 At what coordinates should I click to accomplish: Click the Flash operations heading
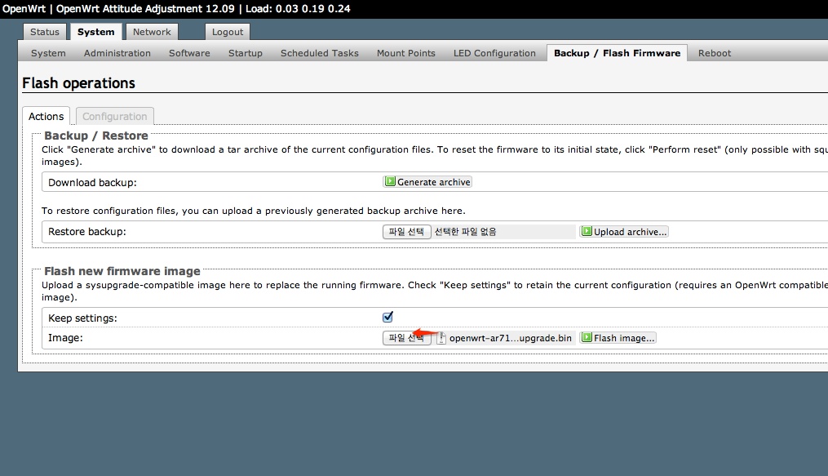78,83
